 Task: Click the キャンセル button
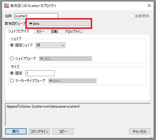[140, 132]
